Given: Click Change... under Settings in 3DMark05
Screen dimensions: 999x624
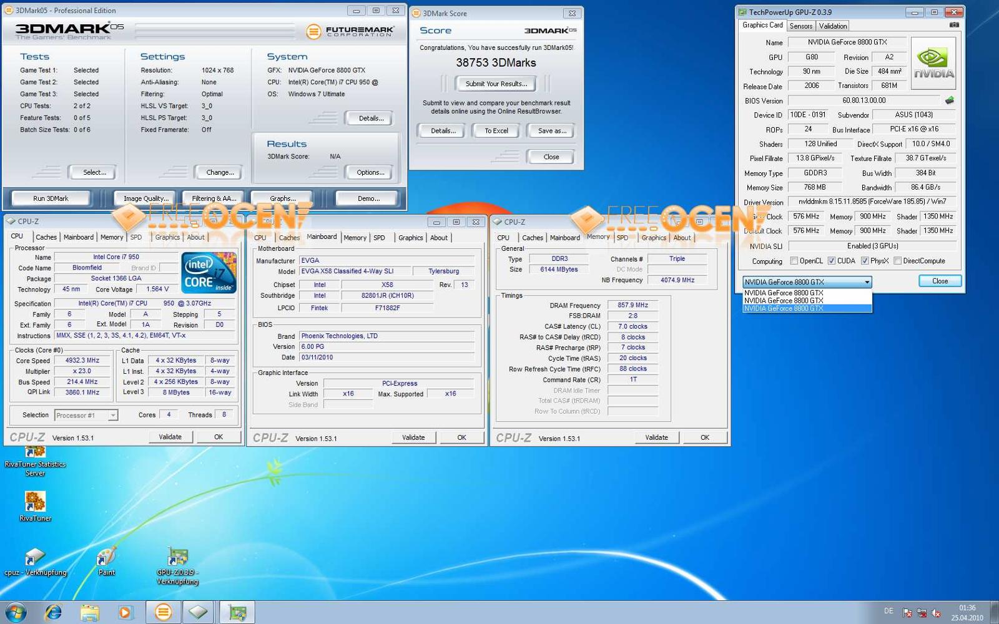Looking at the screenshot, I should [x=220, y=172].
